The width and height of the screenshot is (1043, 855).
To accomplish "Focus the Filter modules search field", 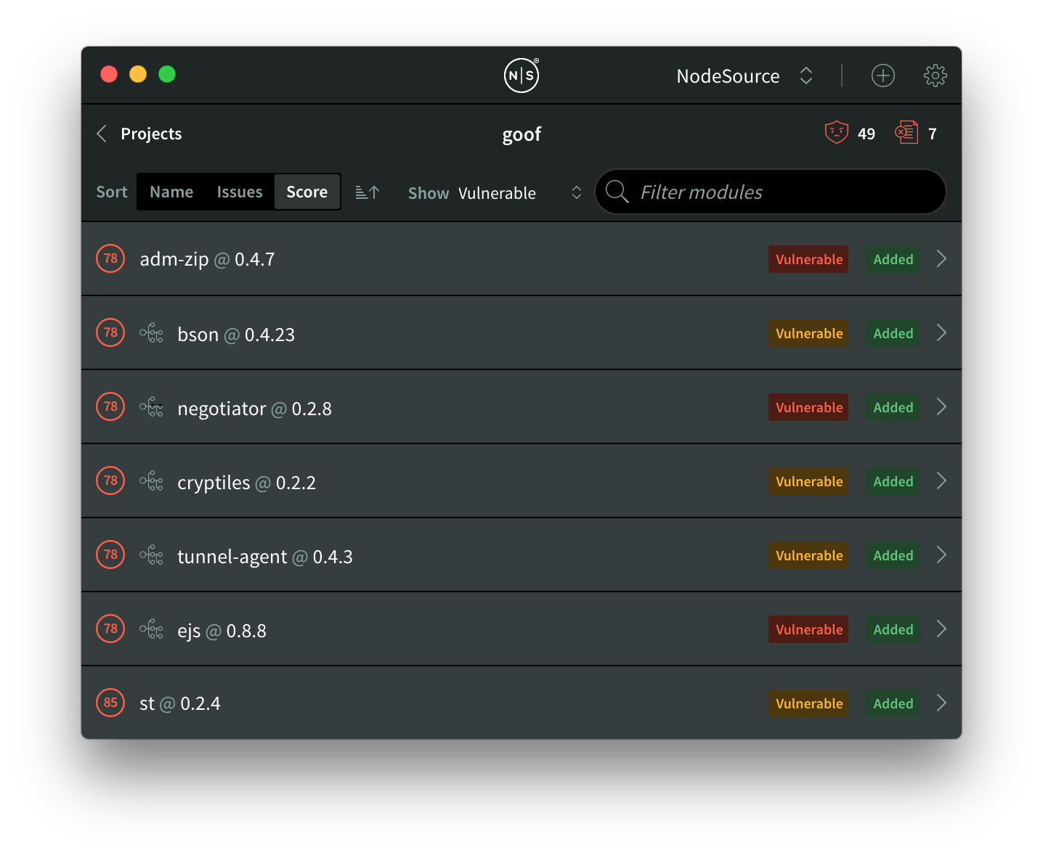I will tap(771, 192).
